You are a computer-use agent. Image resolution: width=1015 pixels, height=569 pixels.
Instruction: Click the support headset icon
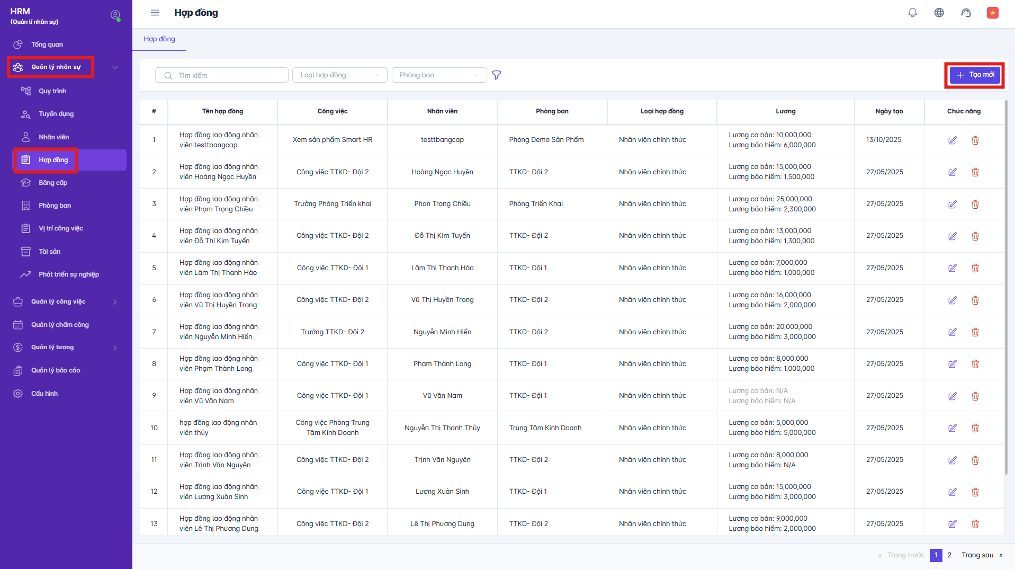click(966, 13)
